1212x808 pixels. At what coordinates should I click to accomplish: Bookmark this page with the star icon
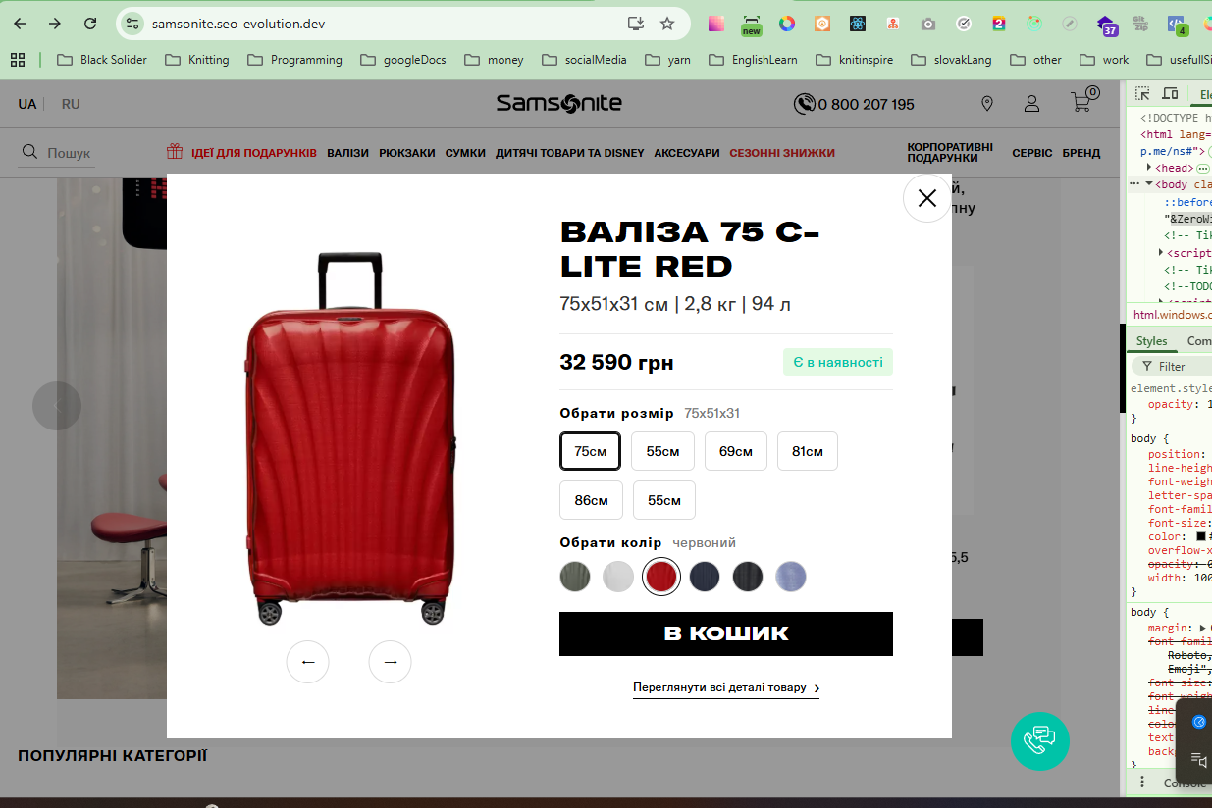pyautogui.click(x=667, y=24)
